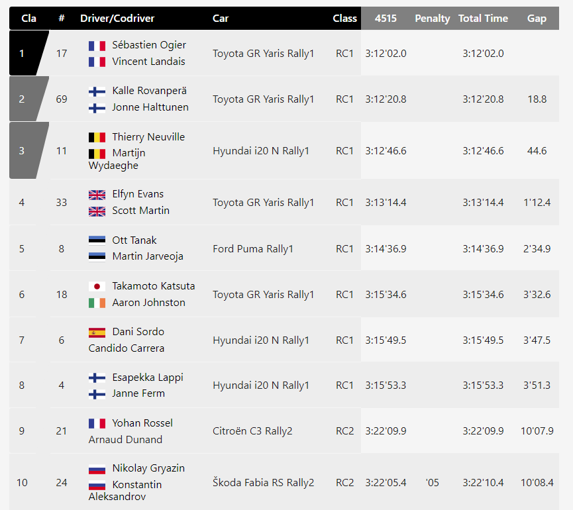573x510 pixels.
Task: Open driver Sébastien Ogier's name link
Action: [149, 45]
